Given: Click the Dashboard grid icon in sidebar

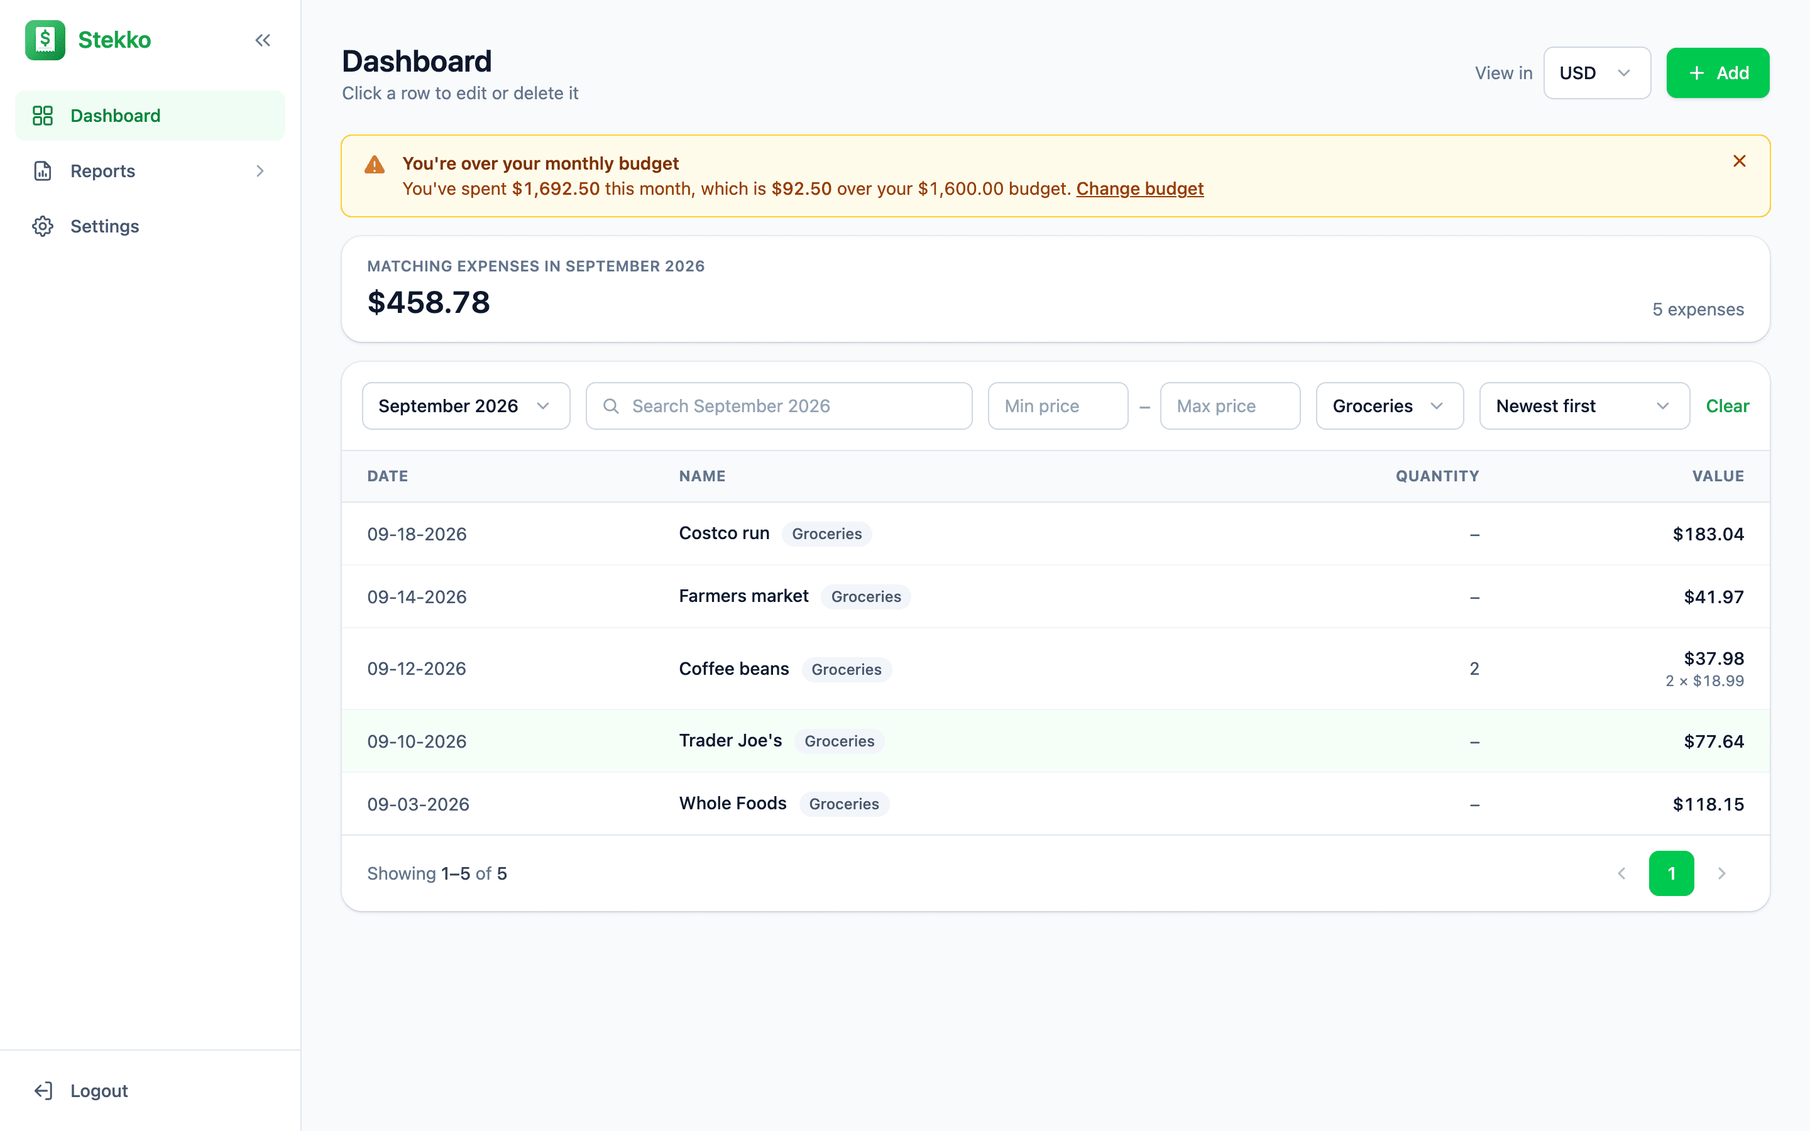Looking at the screenshot, I should (x=43, y=116).
